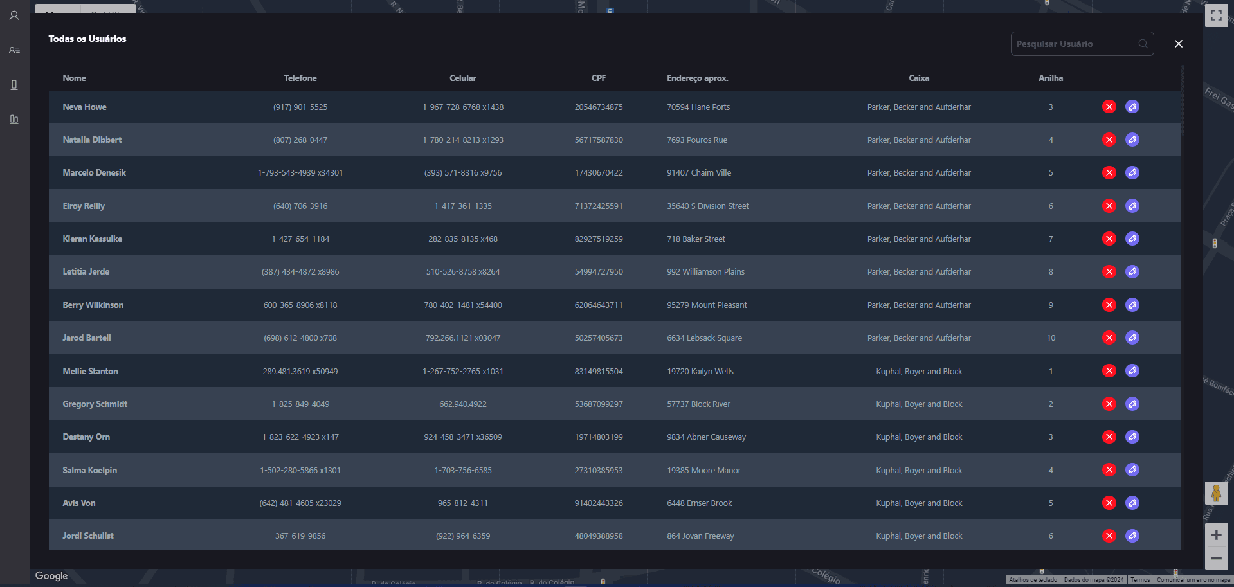Remove Kieran Kassulke using red icon
1234x587 pixels.
[x=1109, y=239]
